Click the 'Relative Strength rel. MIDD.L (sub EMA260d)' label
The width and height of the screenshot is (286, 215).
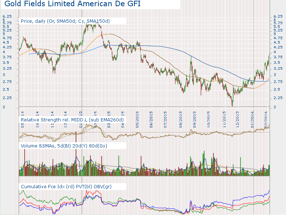(72, 120)
